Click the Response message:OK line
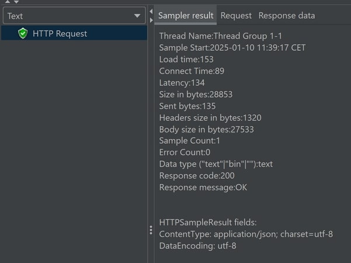The height and width of the screenshot is (263, 351). 203,188
